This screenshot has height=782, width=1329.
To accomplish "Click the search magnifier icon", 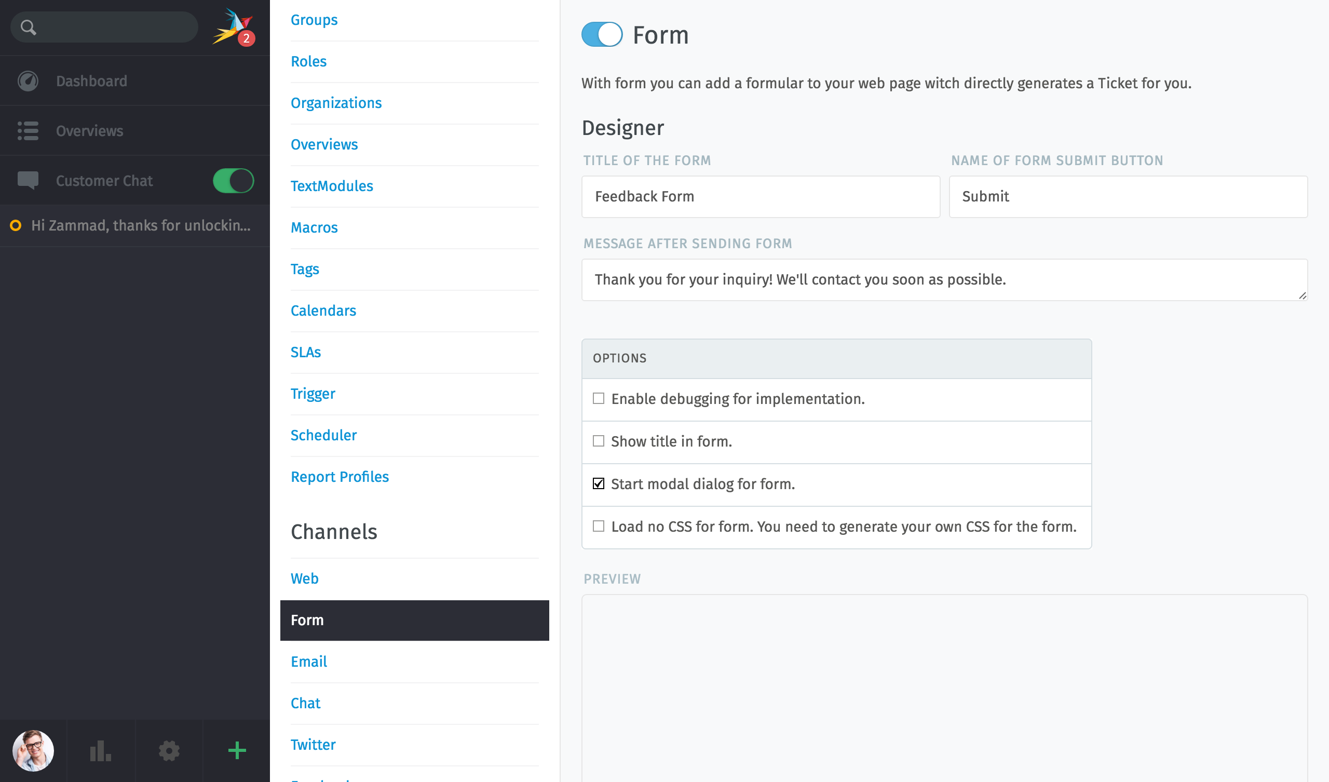I will pos(28,27).
